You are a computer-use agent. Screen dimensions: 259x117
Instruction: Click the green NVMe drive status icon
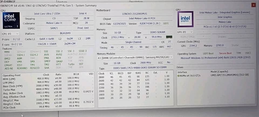178,76
